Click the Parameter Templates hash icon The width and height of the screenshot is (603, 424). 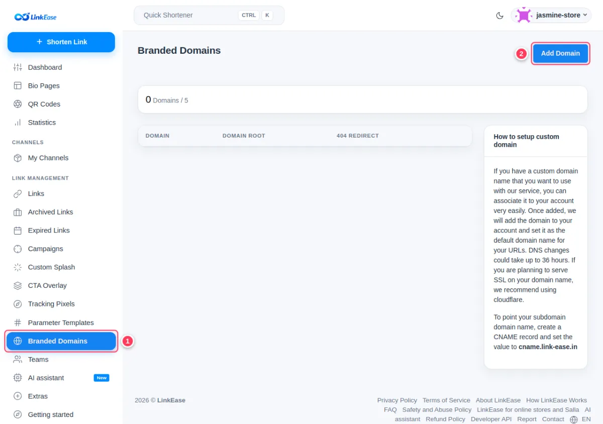18,323
